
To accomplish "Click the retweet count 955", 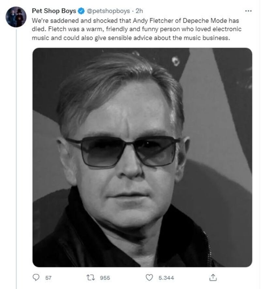I will (105, 278).
